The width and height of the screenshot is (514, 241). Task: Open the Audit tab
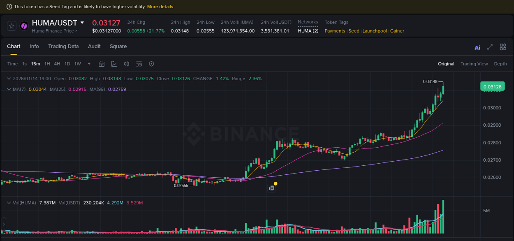tap(94, 46)
